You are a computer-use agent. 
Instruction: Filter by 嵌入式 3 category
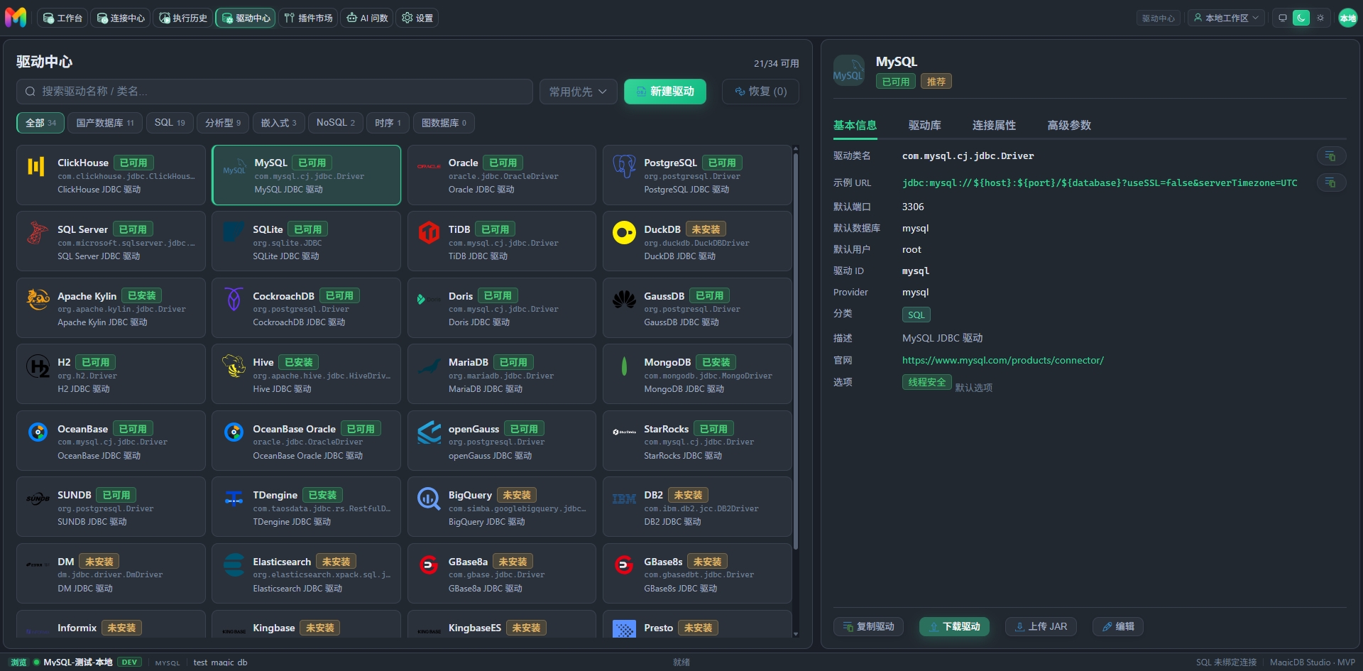(x=278, y=123)
